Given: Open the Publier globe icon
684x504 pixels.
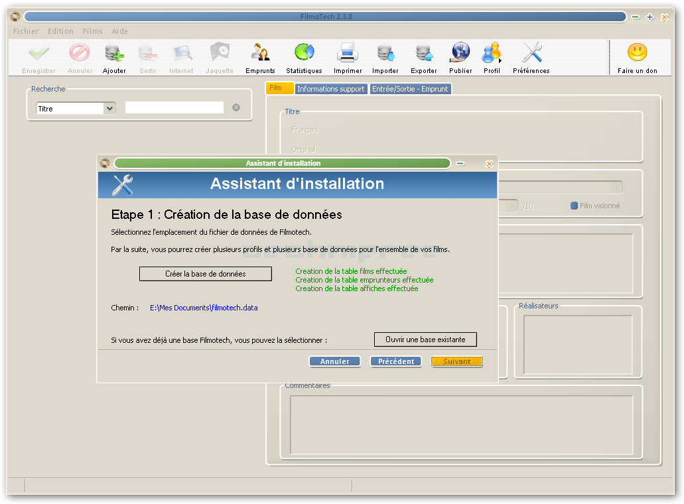Looking at the screenshot, I should pos(460,53).
